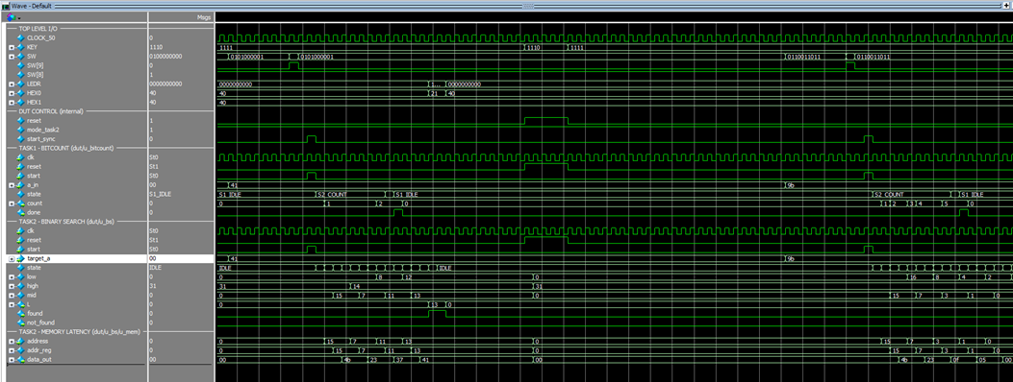The width and height of the screenshot is (1013, 382).
Task: Select the start icon in TASK2 BINARY SEARCH group
Action: point(20,249)
